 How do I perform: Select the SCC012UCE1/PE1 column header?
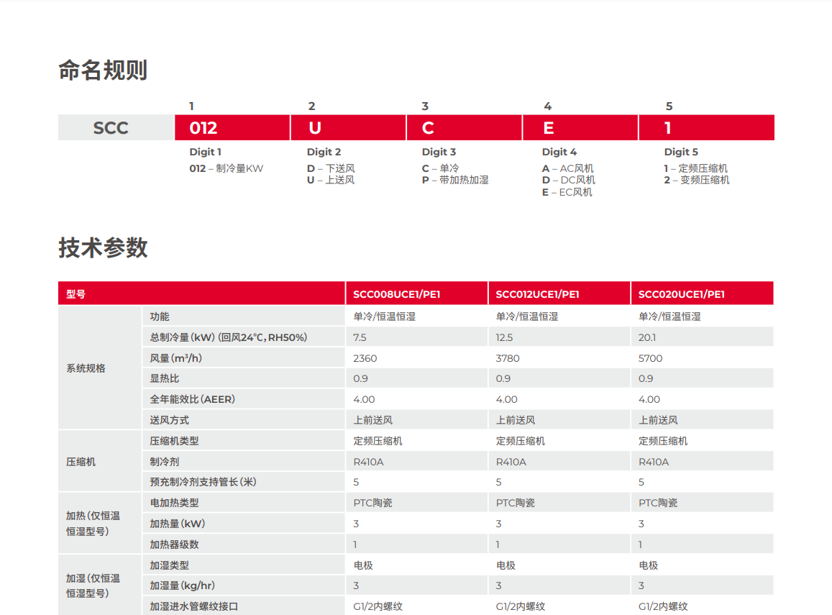tap(537, 294)
